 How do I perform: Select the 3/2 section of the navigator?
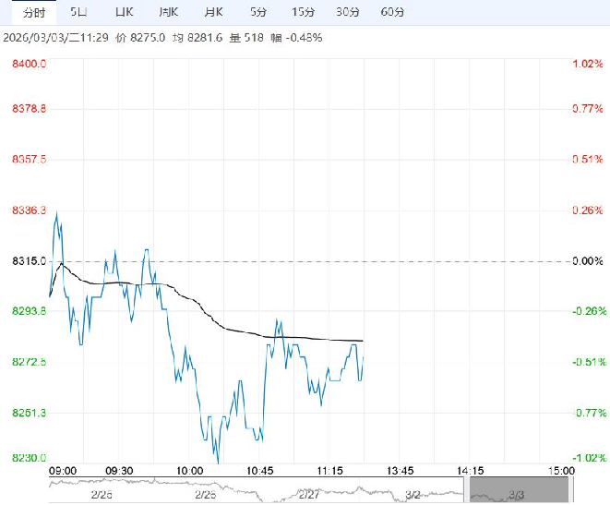pos(412,494)
